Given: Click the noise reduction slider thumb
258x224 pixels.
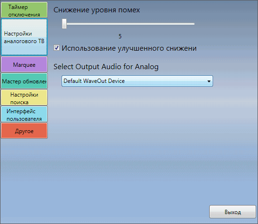Looking at the screenshot, I should (64, 24).
